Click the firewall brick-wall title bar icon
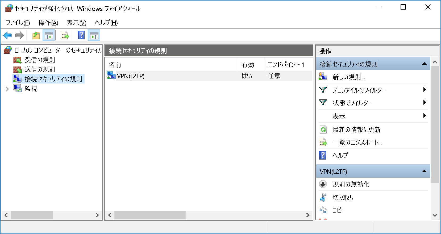 [9, 8]
